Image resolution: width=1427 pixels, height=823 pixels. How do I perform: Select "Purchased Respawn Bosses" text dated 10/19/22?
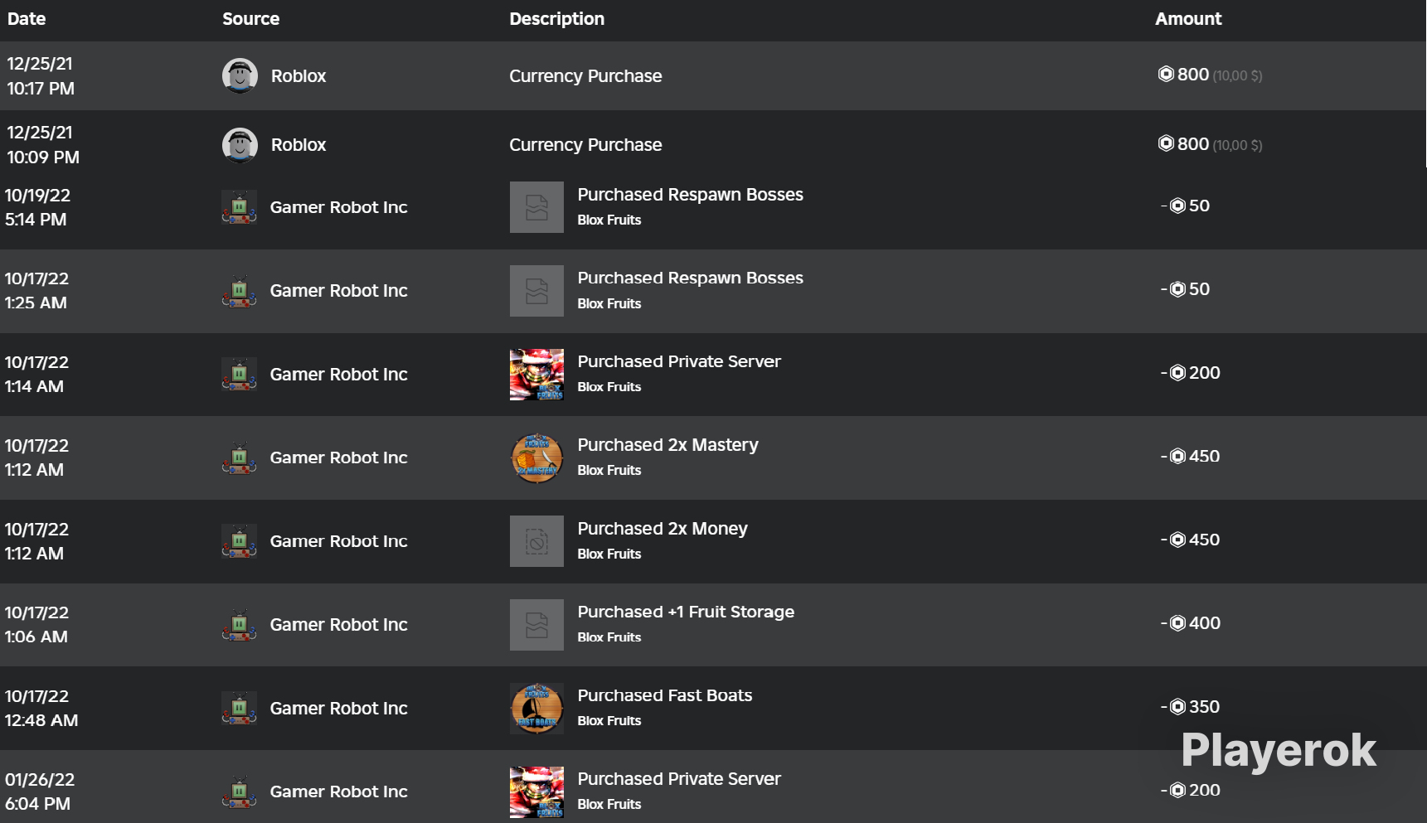pyautogui.click(x=691, y=195)
